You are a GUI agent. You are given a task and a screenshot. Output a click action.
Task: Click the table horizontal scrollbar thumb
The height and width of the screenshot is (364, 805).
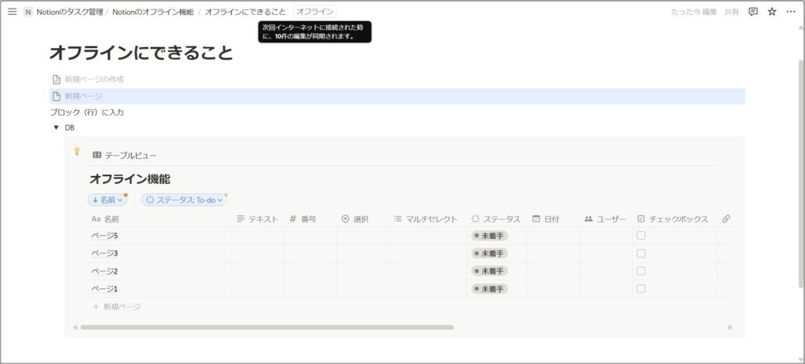point(267,327)
